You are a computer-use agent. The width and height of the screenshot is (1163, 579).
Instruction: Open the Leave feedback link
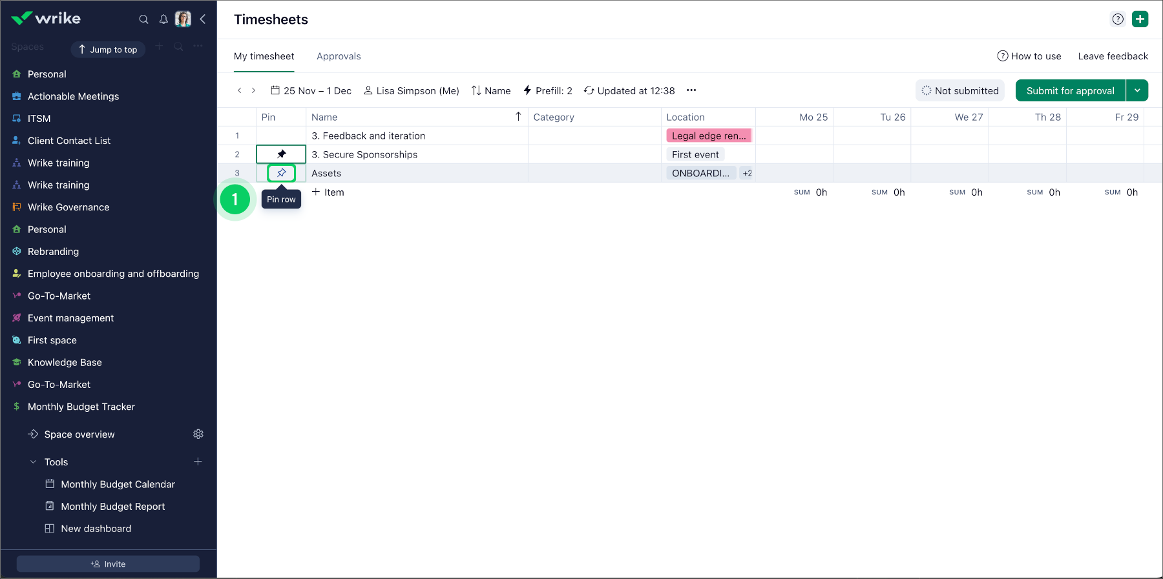click(1113, 56)
